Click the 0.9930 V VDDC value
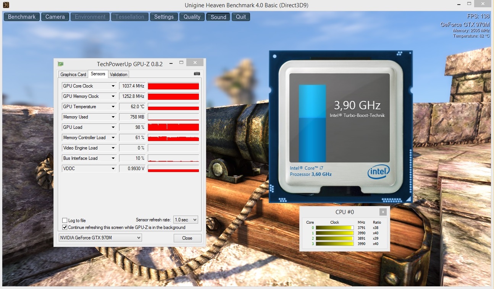This screenshot has height=289, width=494. coord(132,169)
